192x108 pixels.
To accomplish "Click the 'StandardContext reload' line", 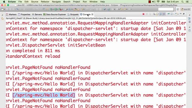I will [33, 56].
